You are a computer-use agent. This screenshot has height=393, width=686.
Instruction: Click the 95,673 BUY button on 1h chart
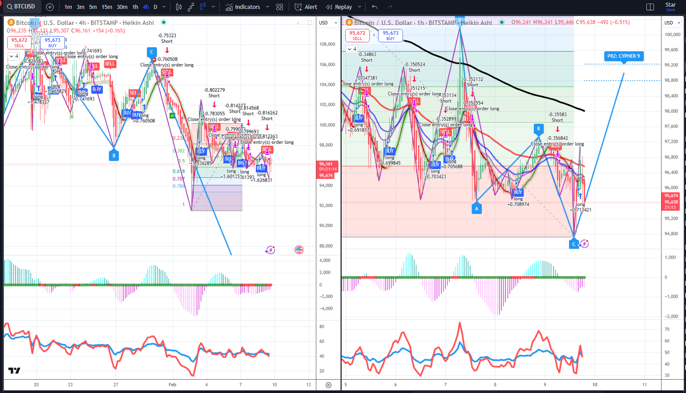tap(391, 35)
